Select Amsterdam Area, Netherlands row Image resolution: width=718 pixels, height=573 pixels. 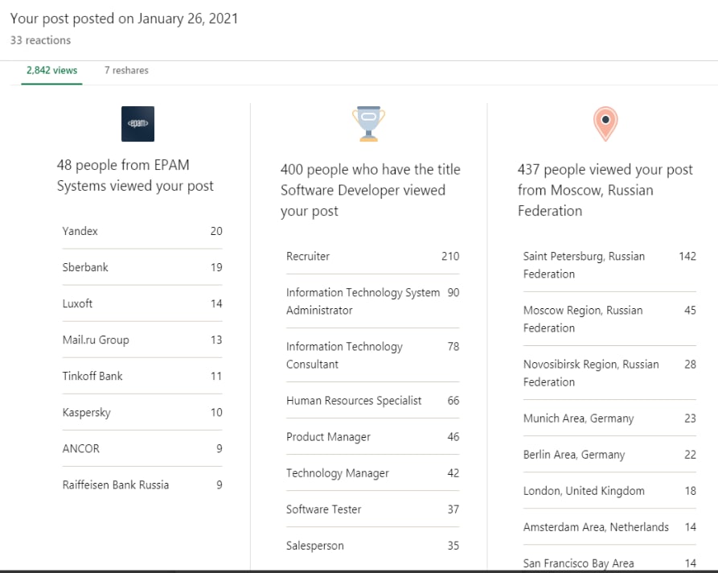tap(609, 526)
